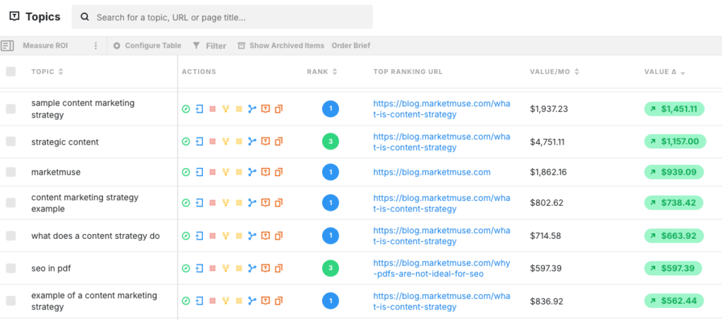Viewport: 722px width, 320px height.
Task: Click orange copy icon in 'marketmuse' row
Action: pyautogui.click(x=279, y=172)
